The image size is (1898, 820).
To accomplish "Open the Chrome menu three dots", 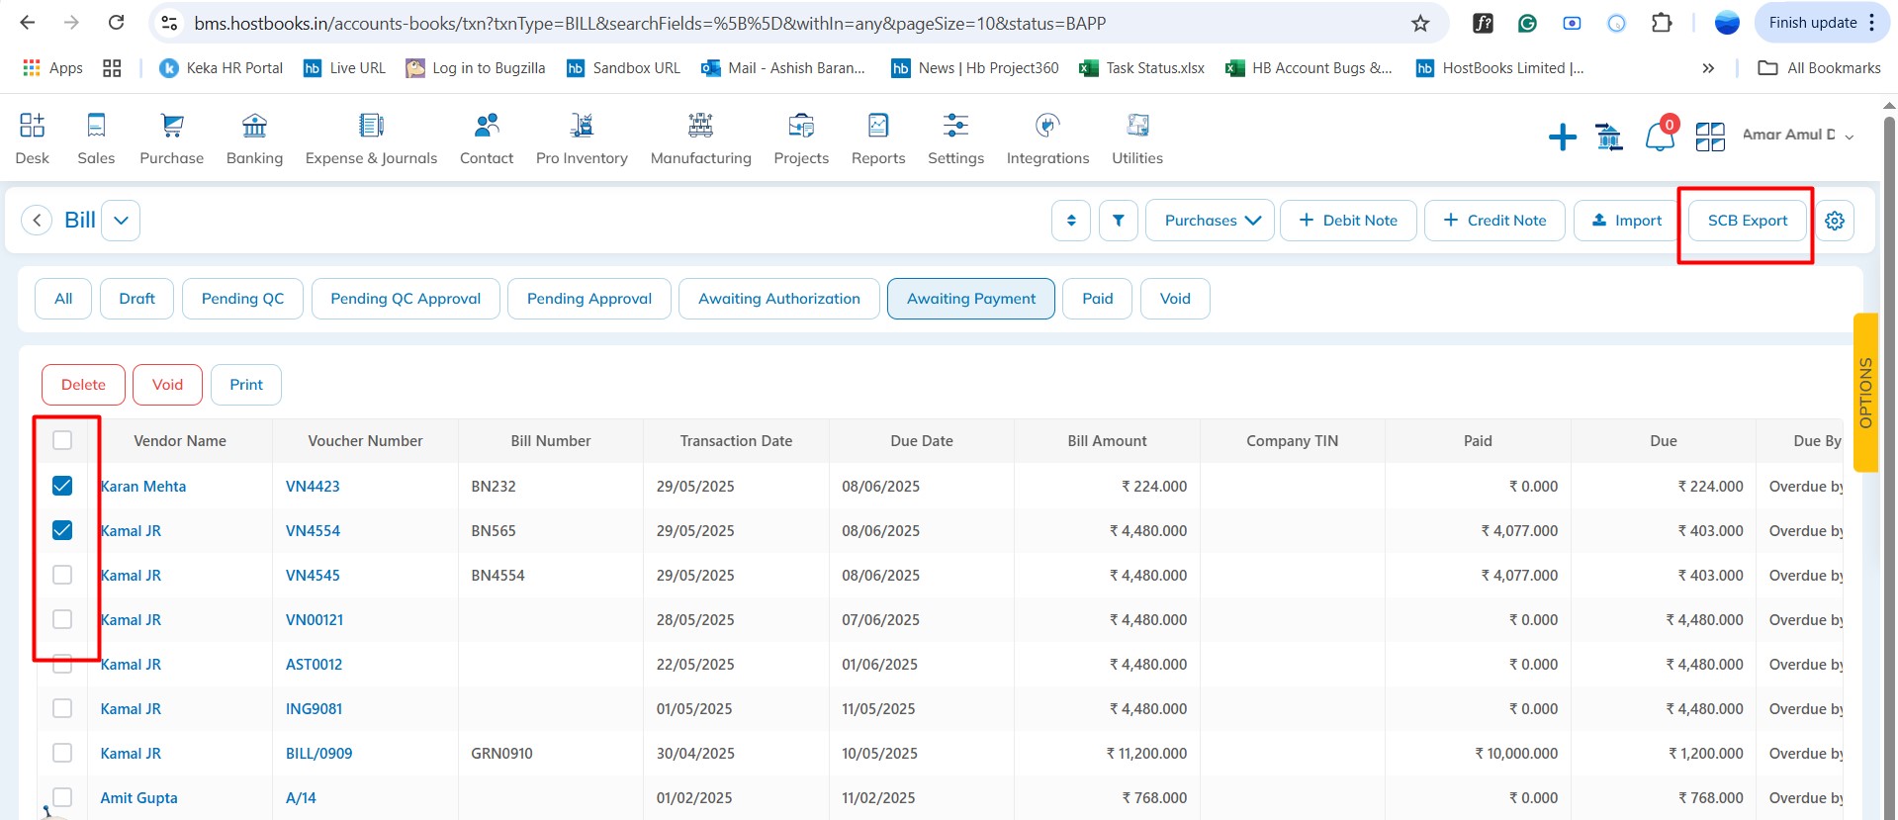I will (1872, 23).
